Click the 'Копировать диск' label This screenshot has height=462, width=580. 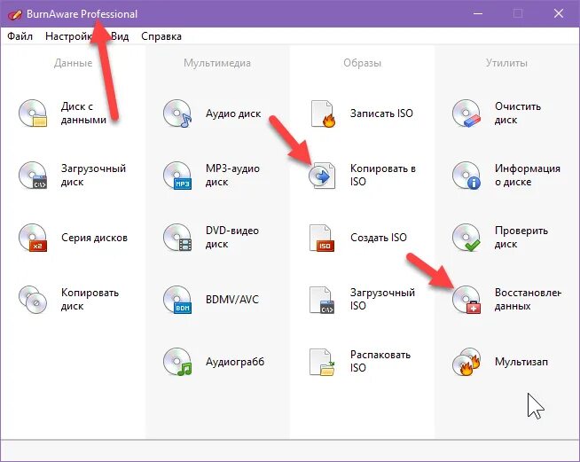[90, 299]
